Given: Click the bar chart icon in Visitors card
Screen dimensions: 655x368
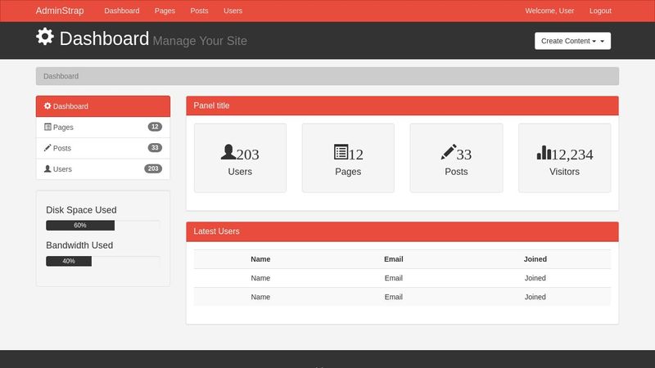Looking at the screenshot, I should pyautogui.click(x=544, y=152).
